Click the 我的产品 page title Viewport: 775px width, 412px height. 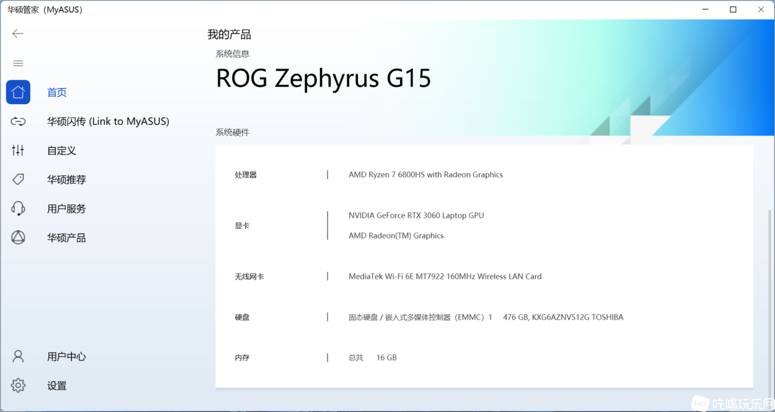pyautogui.click(x=229, y=35)
